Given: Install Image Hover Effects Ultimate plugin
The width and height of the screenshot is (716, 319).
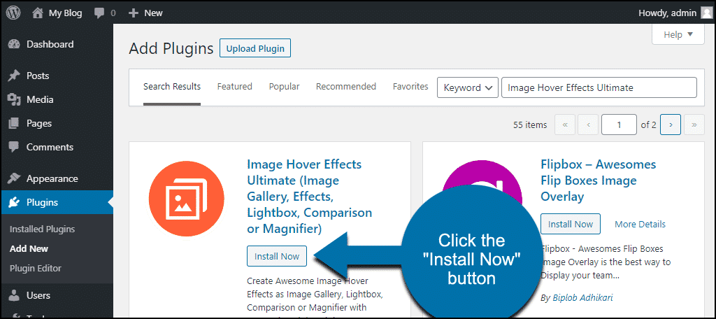Looking at the screenshot, I should click(x=277, y=256).
